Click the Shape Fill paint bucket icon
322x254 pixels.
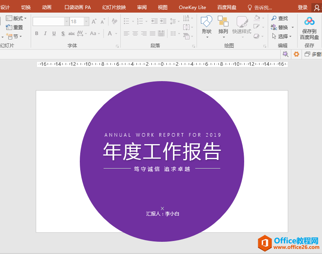257,18
